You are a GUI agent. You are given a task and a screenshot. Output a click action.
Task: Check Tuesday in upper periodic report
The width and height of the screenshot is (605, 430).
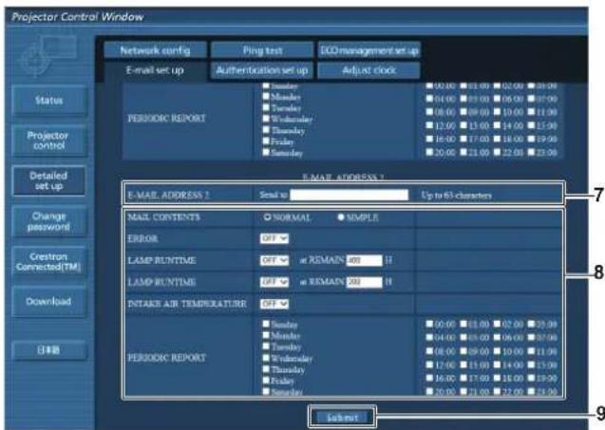coord(266,107)
